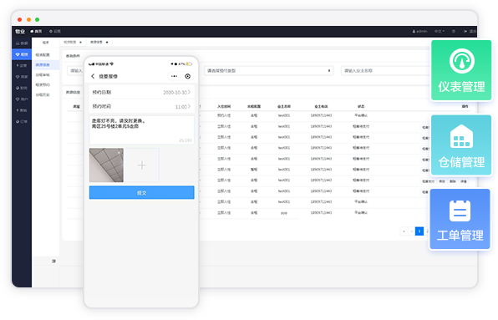The width and height of the screenshot is (498, 320).
Task: Select the highlighted second item in the submenu
Action: (x=46, y=65)
